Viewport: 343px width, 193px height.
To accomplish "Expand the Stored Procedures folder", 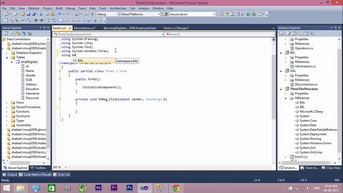I will point(7,107).
